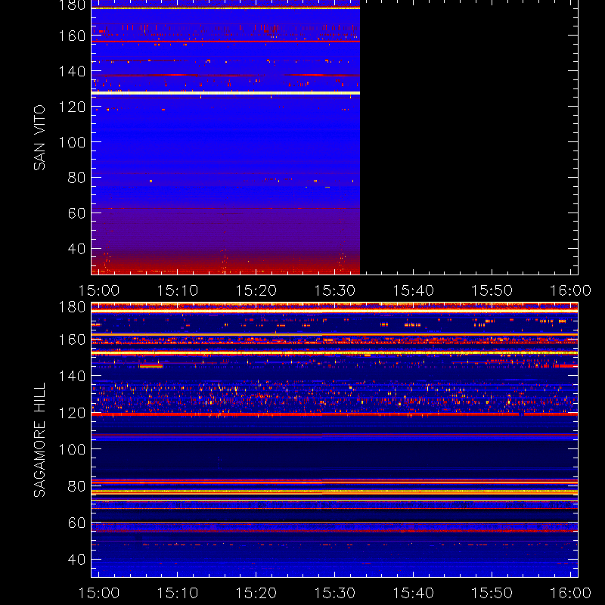The height and width of the screenshot is (605, 605).
Task: Click the SAN VITO axis title
Action: [x=39, y=138]
